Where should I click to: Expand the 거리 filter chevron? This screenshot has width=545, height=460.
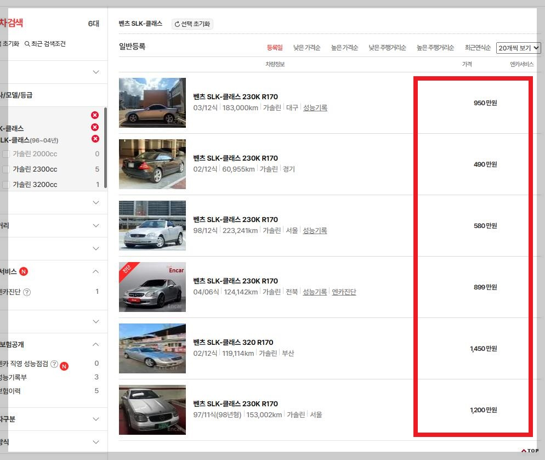click(x=96, y=225)
